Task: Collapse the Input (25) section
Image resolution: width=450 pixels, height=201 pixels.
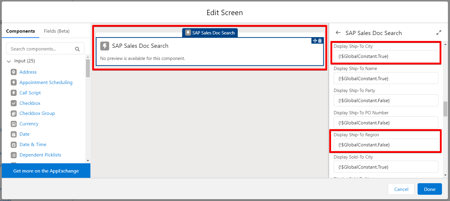Action: (9, 61)
